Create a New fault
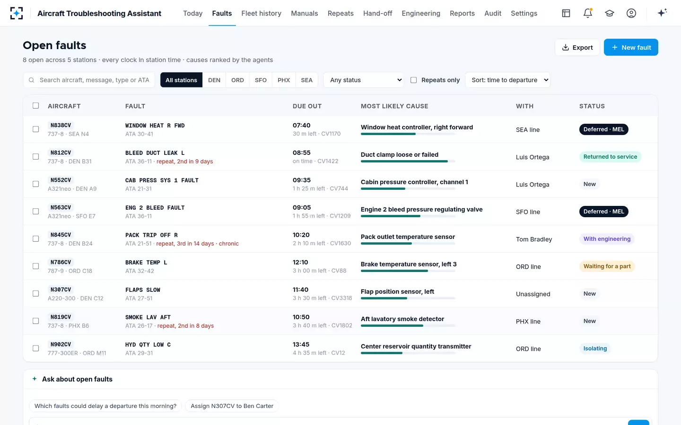The image size is (681, 425). tap(631, 47)
